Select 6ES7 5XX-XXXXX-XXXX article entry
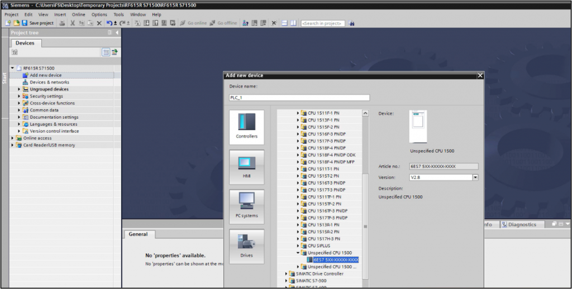This screenshot has width=572, height=289. (x=336, y=260)
